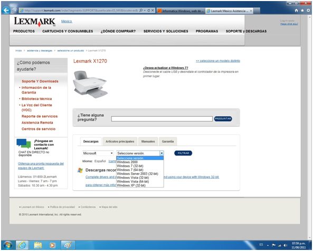Collapse the Seleccione versión dropdown arrow
The width and height of the screenshot is (313, 251).
point(162,153)
